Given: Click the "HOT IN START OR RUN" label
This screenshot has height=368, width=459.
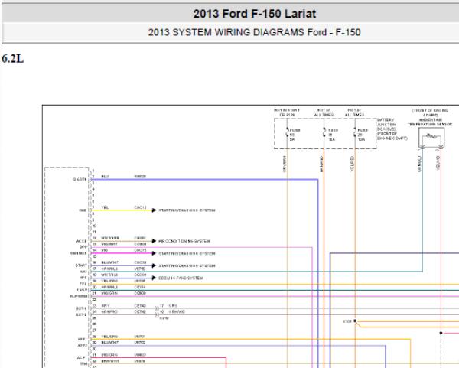Looking at the screenshot, I should pyautogui.click(x=287, y=112).
